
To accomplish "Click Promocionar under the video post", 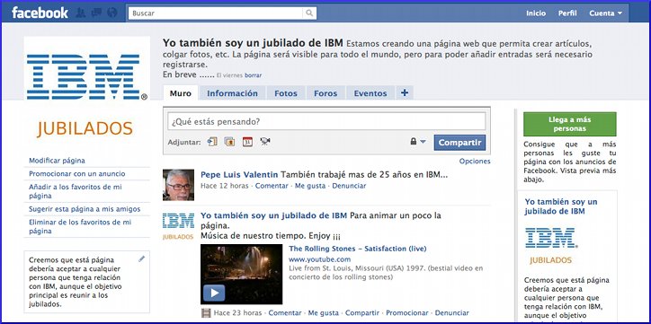I will coord(406,313).
